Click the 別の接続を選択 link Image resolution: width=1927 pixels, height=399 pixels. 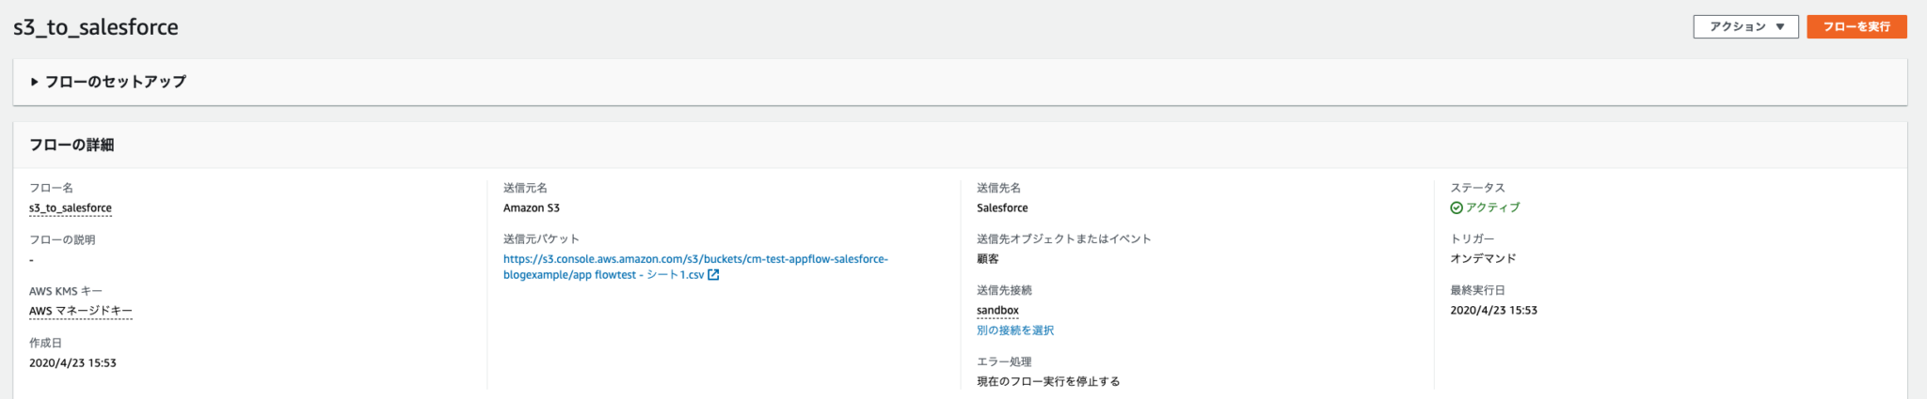1015,330
